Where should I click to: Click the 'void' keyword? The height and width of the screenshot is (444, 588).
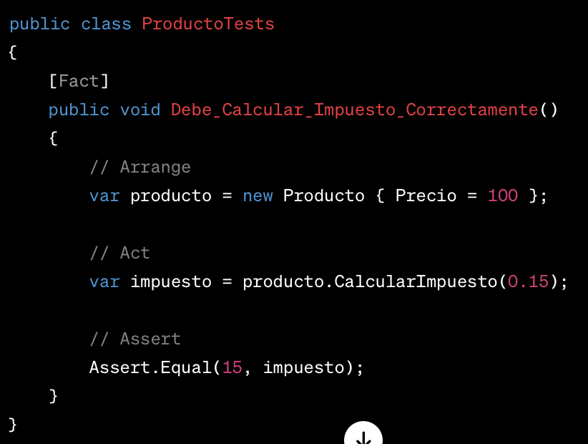click(140, 110)
